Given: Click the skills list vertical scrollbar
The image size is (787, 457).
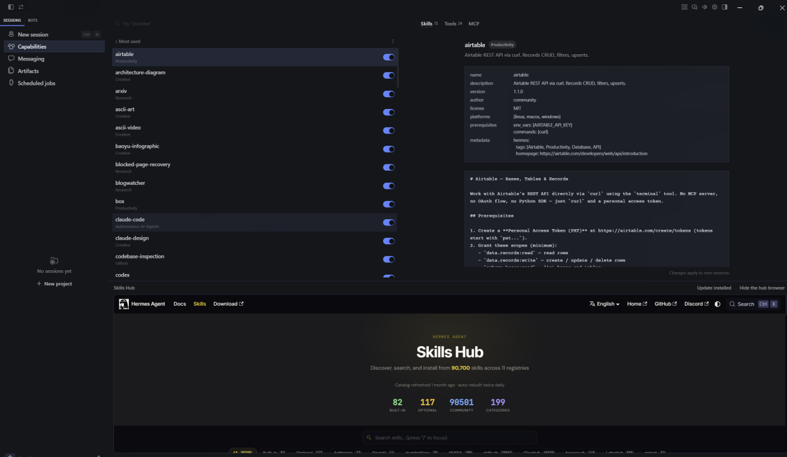Looking at the screenshot, I should tap(398, 68).
